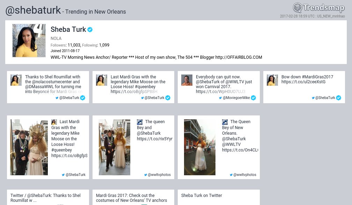Open the t.co/oBgfpSP88H link in top-row tweet

tap(134, 92)
